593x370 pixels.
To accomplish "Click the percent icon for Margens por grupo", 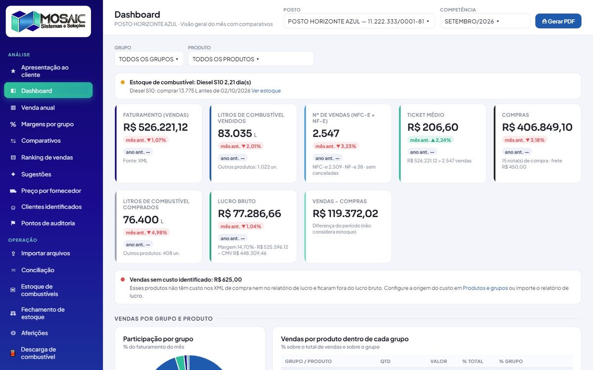I will tap(13, 124).
